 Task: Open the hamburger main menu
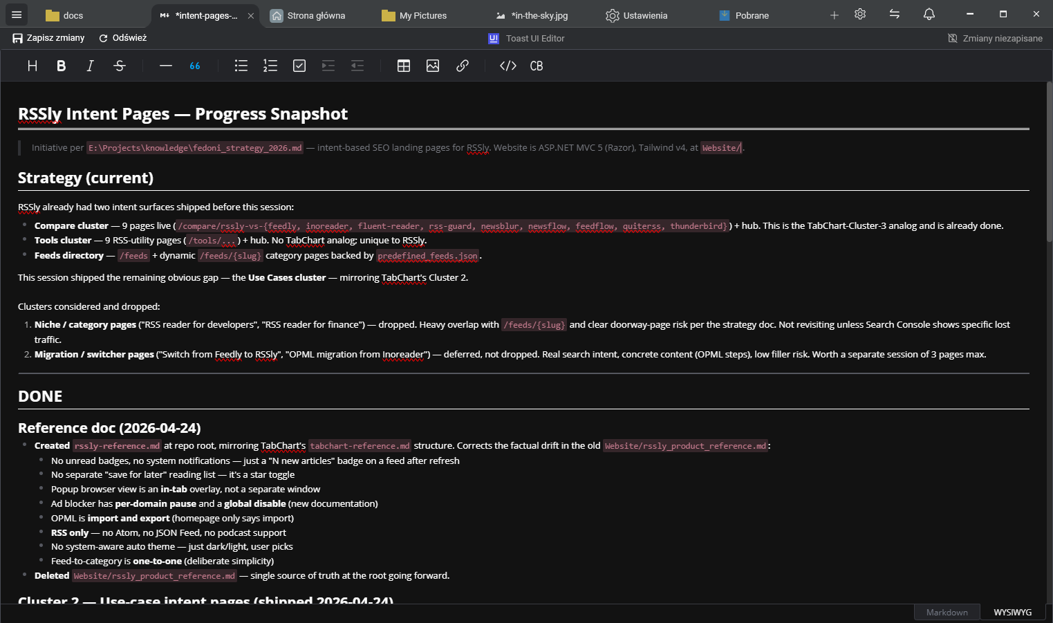[17, 15]
